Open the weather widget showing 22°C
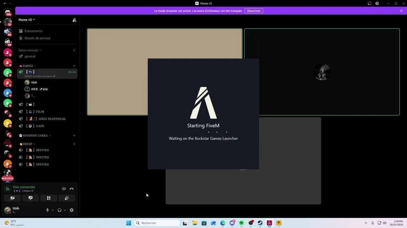The width and height of the screenshot is (407, 228). point(14,223)
